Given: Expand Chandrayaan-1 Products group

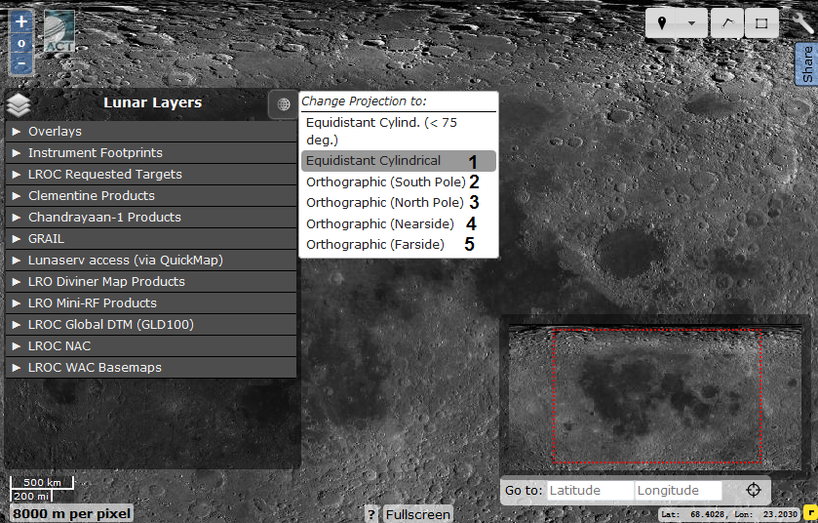Looking at the screenshot, I should coord(151,218).
